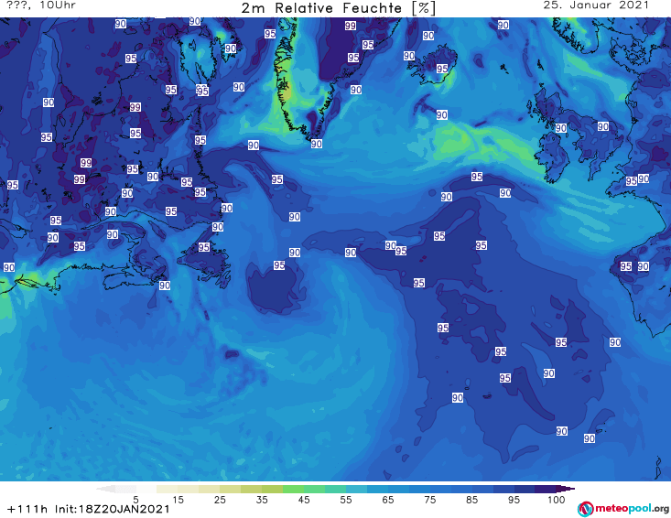This screenshot has width=671, height=518.
Task: Click the 99 label over northern Greenland
Action: tap(351, 26)
